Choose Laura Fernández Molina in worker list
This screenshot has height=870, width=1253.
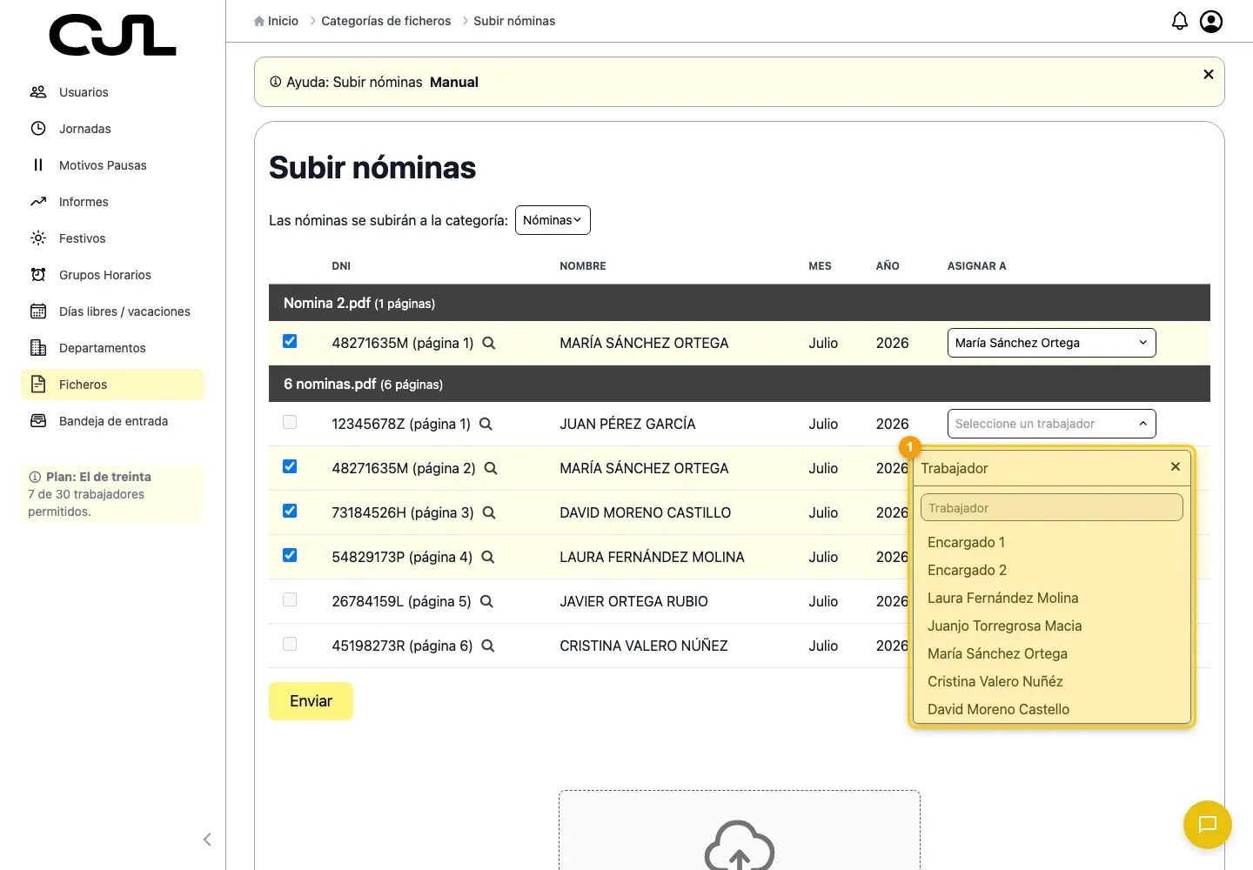click(1002, 598)
